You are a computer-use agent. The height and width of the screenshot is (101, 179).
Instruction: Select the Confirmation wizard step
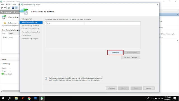(x=26, y=35)
